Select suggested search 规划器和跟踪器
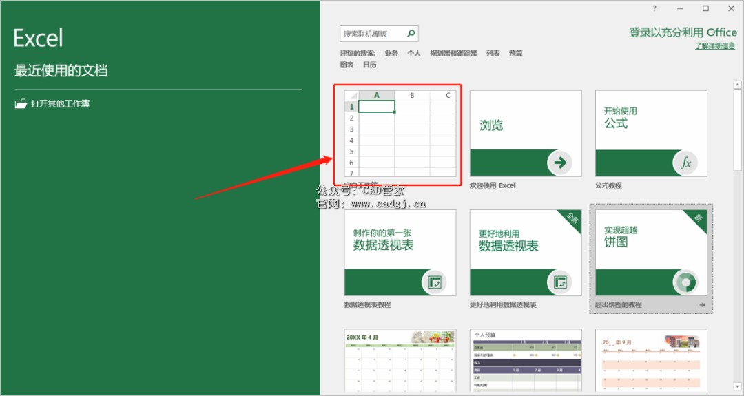 pyautogui.click(x=453, y=53)
